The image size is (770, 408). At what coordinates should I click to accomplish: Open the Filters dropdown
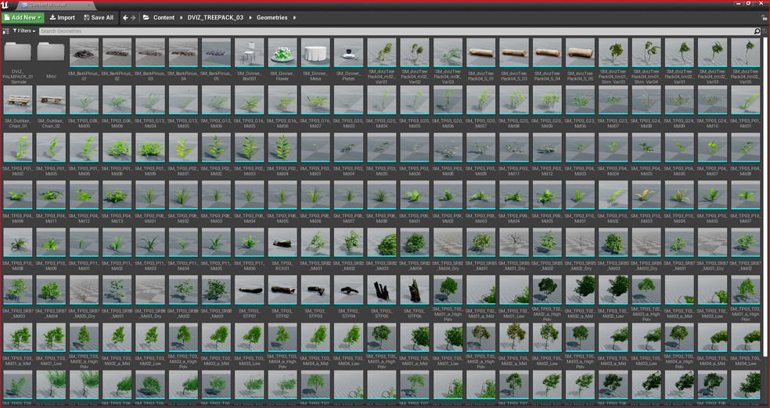coord(24,31)
